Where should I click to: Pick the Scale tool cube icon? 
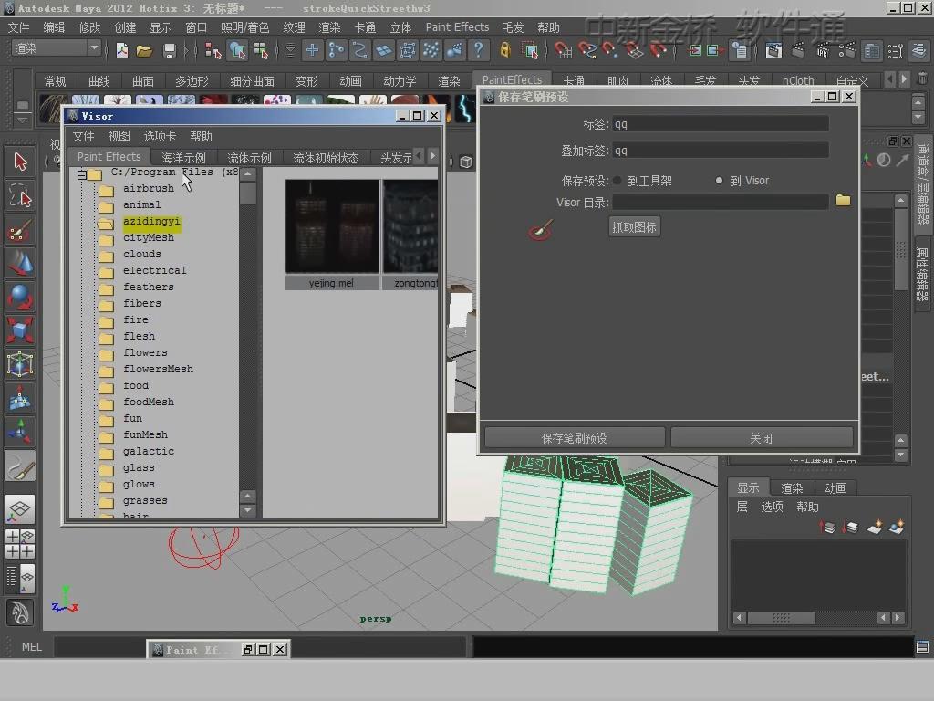pos(20,330)
